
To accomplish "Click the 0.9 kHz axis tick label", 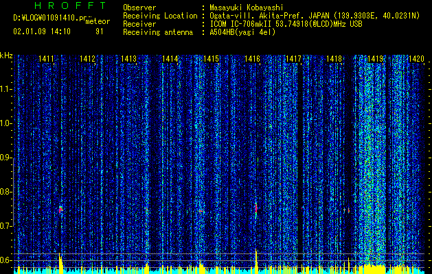I will coord(6,158).
